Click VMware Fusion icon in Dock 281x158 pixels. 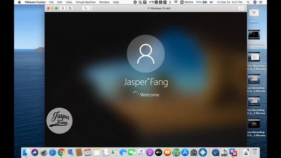click(233, 152)
